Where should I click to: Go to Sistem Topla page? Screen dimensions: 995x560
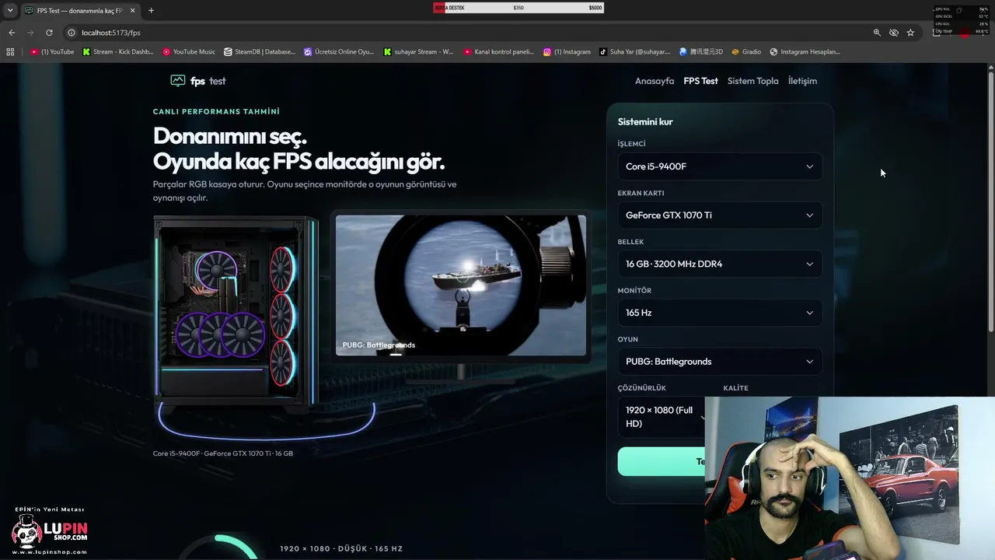[752, 81]
